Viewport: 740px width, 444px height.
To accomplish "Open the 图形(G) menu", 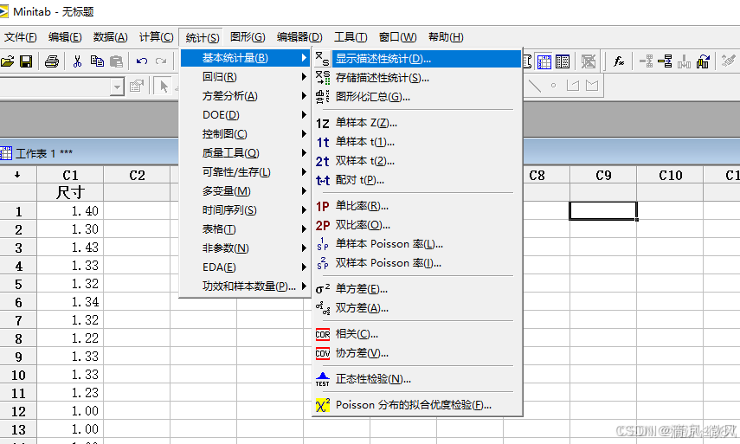I will coord(248,37).
